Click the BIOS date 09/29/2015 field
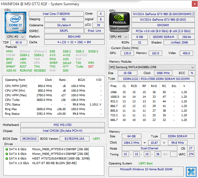The width and height of the screenshot is (198, 178). tap(29, 139)
